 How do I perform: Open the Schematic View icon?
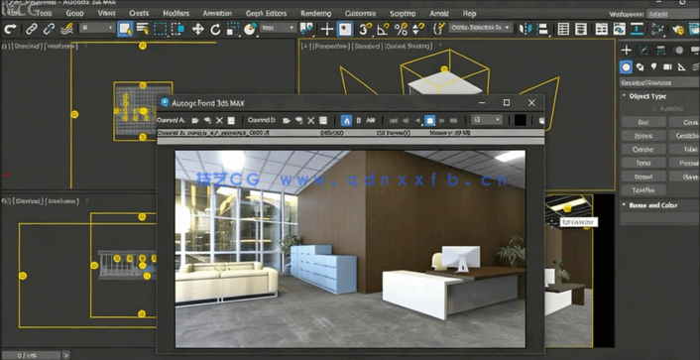tap(637, 29)
